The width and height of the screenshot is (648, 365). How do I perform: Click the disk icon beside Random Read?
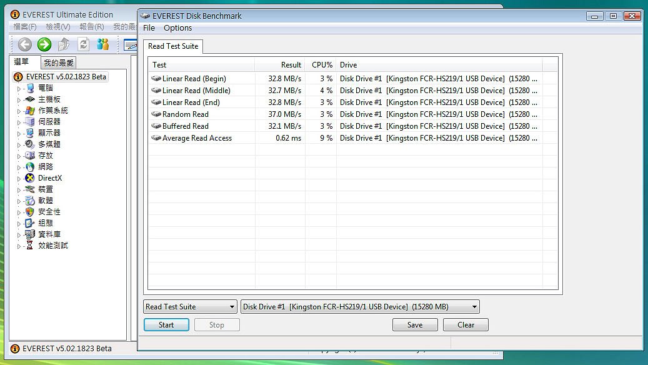[156, 114]
